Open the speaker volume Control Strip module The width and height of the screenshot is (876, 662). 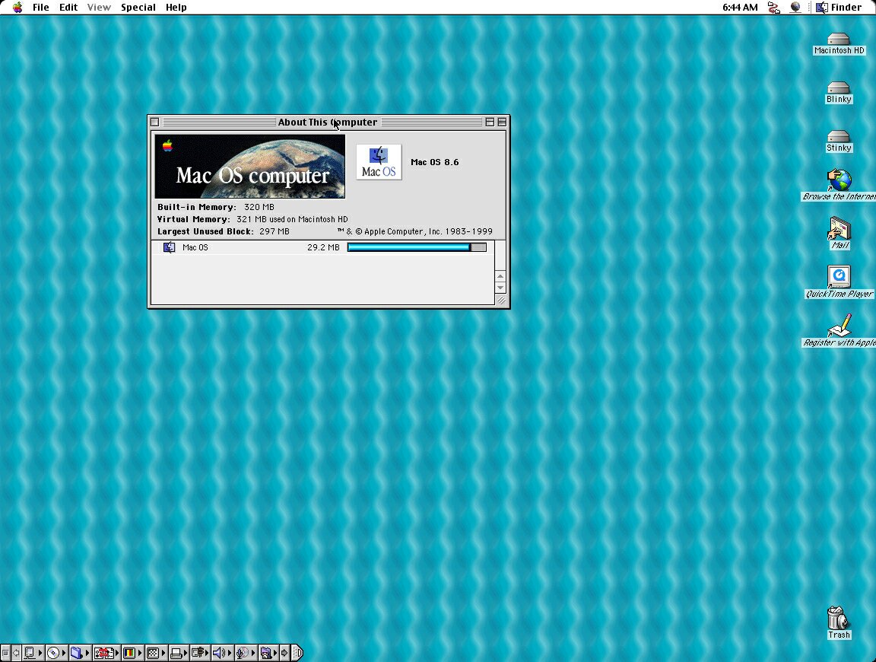(222, 653)
